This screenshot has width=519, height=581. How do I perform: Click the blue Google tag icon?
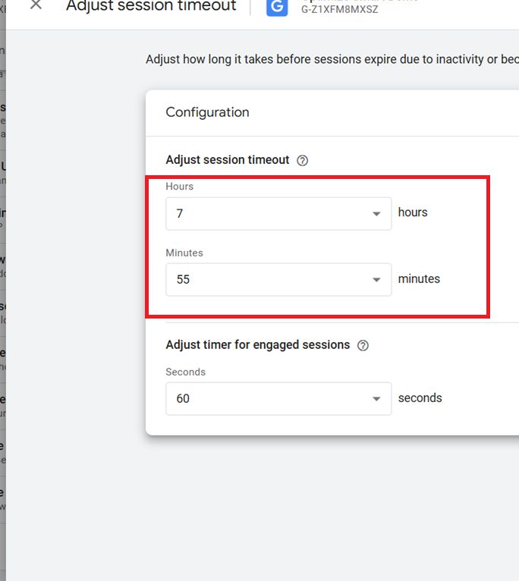(x=277, y=6)
